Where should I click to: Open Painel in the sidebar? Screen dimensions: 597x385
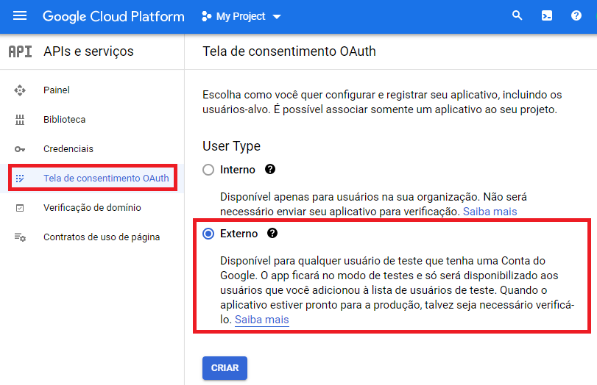57,90
